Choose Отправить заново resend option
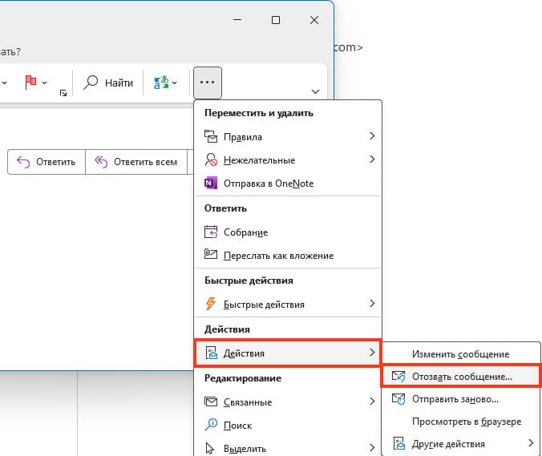 click(x=461, y=399)
